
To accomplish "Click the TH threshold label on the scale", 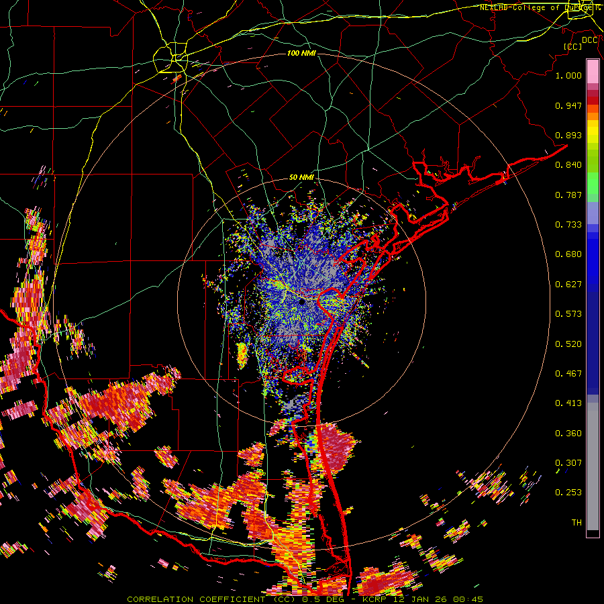I will tap(576, 523).
